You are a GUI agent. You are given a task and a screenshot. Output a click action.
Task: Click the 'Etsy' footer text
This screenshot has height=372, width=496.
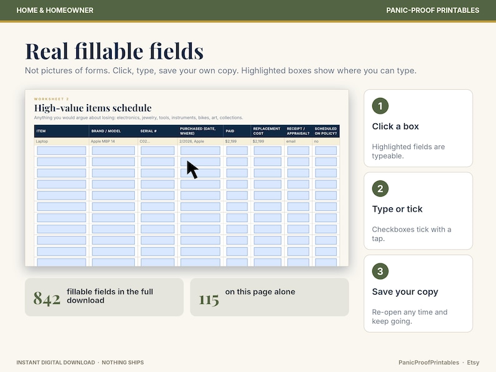point(473,363)
